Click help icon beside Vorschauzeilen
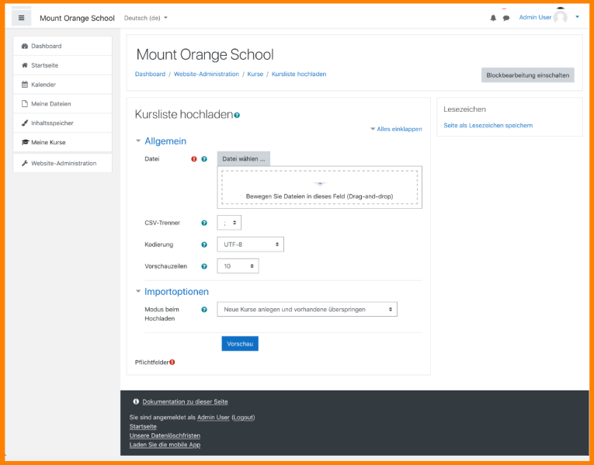Viewport: 594px width, 465px height. pyautogui.click(x=204, y=266)
